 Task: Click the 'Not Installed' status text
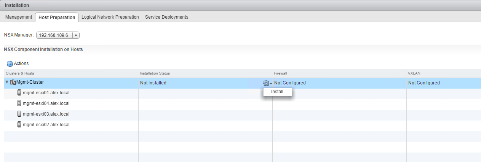point(153,83)
